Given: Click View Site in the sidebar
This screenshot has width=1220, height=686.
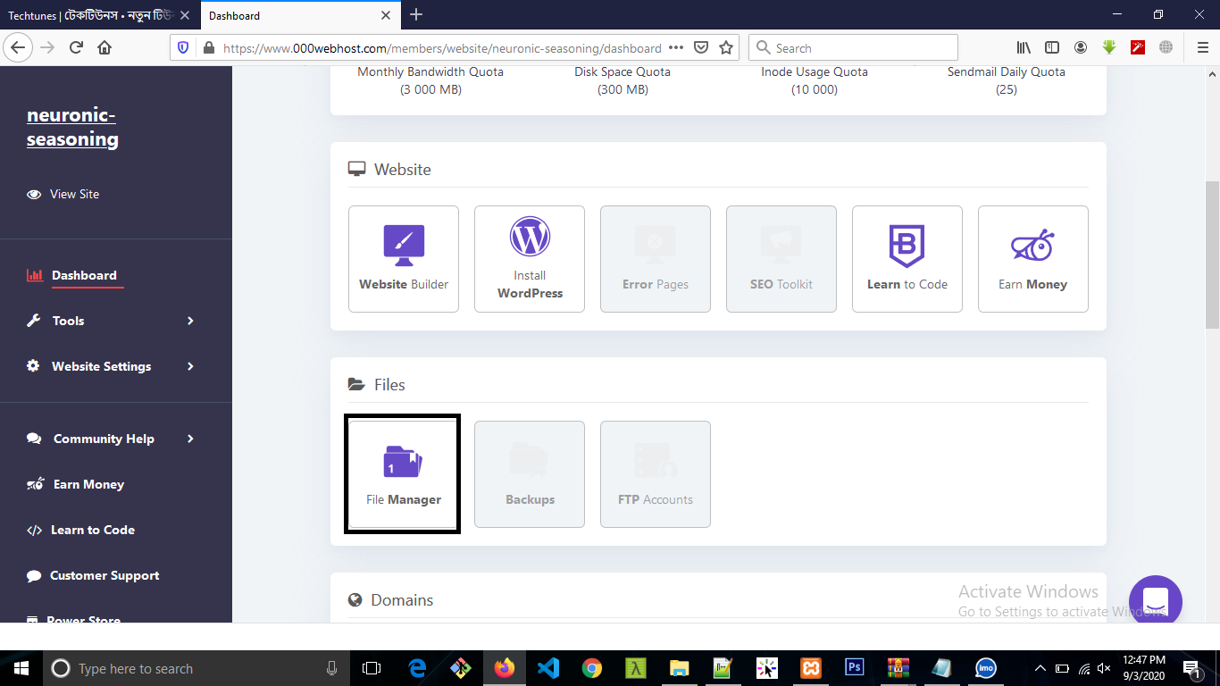Looking at the screenshot, I should click(63, 194).
